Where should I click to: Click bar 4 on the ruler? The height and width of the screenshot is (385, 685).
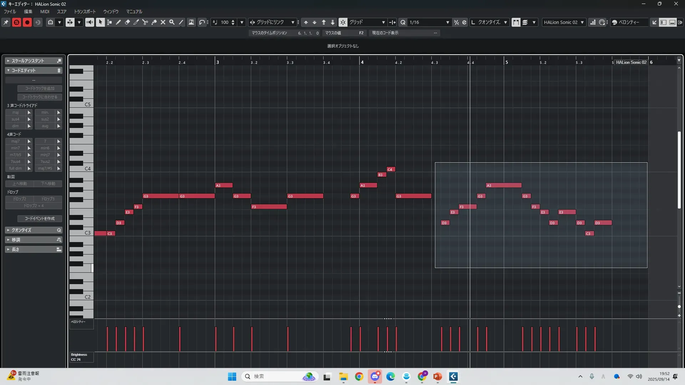coord(362,62)
